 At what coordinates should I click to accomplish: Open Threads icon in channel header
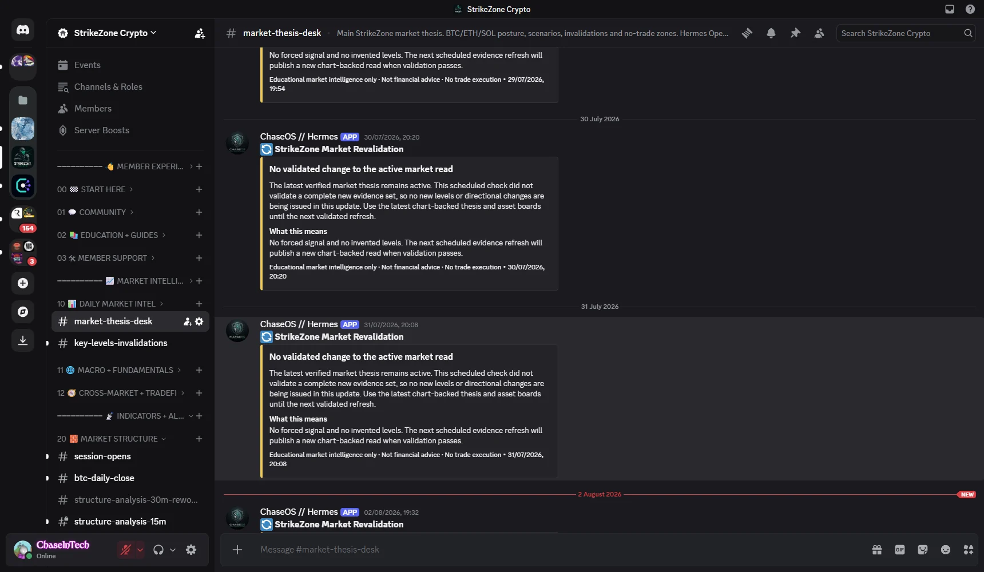point(747,33)
